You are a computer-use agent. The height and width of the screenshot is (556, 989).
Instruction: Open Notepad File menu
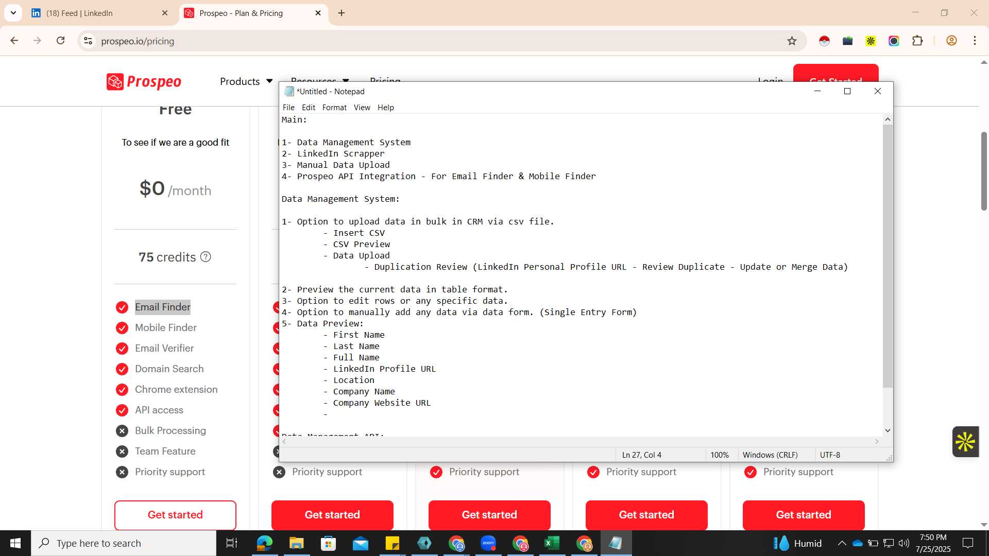tap(288, 107)
